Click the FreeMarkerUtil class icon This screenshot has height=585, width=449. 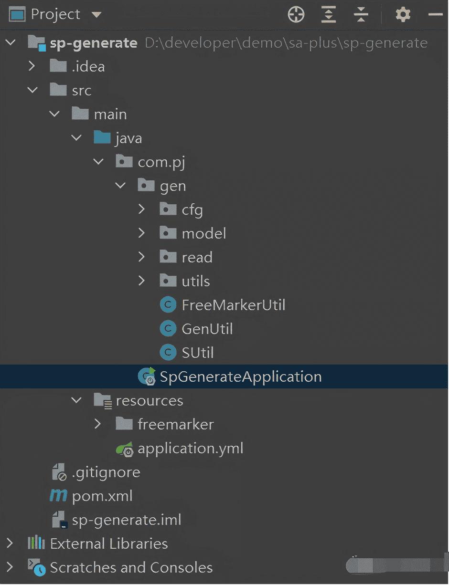168,305
